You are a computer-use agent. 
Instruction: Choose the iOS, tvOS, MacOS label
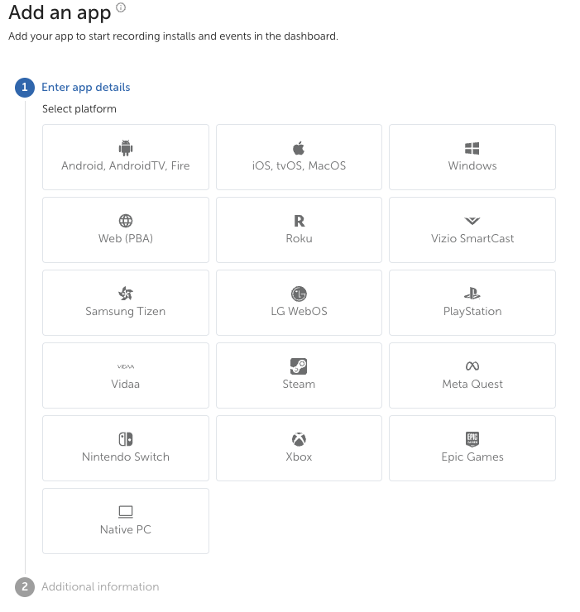click(299, 166)
